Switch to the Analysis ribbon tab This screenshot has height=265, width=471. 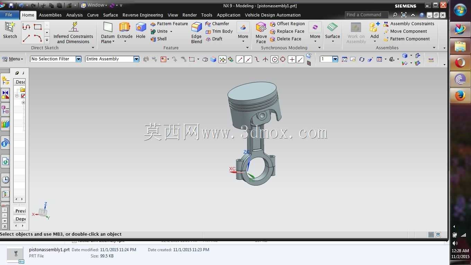[74, 15]
